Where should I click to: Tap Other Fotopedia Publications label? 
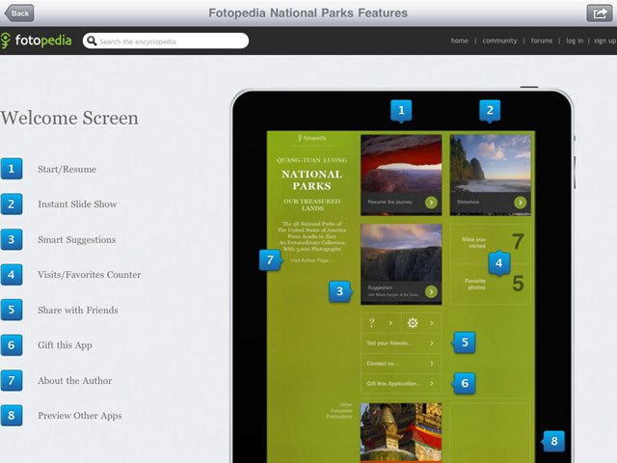coord(340,411)
